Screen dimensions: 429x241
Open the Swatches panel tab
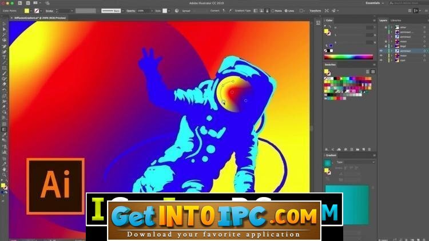click(330, 65)
